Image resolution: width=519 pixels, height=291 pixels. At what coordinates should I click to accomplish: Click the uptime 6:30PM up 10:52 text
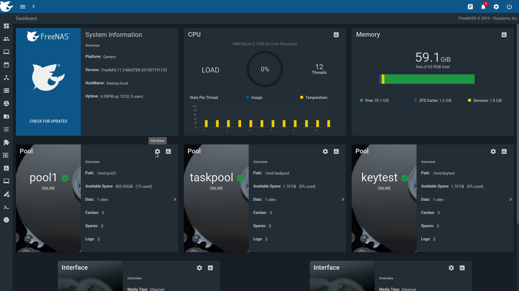pos(122,96)
